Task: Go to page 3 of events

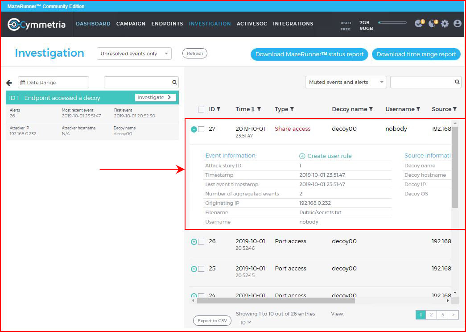Action: (442, 315)
